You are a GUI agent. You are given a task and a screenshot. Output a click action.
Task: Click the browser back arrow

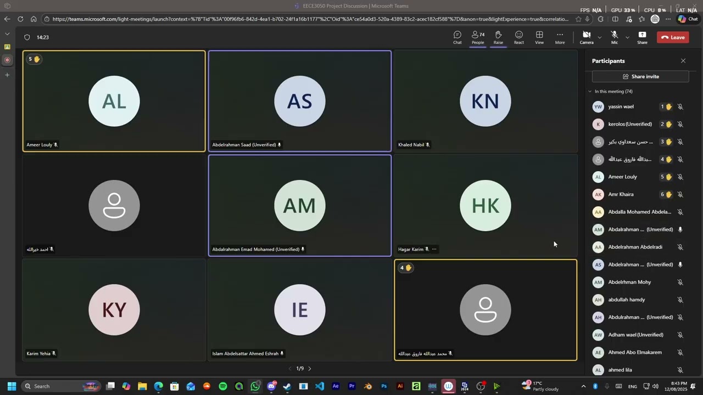click(x=7, y=19)
